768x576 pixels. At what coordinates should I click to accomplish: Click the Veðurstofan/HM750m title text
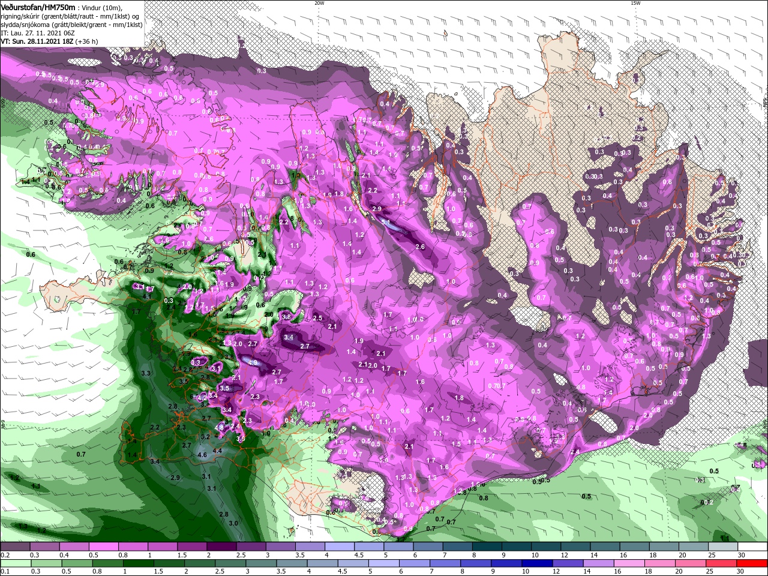click(x=38, y=7)
